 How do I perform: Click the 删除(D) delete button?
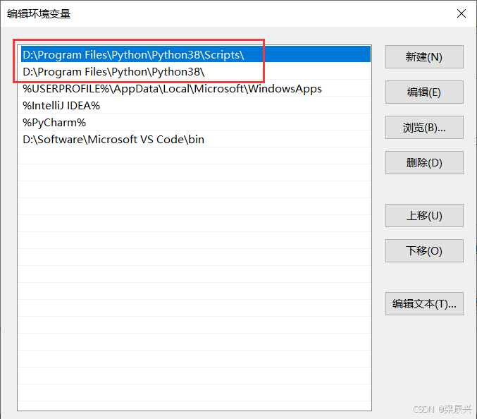(x=424, y=163)
